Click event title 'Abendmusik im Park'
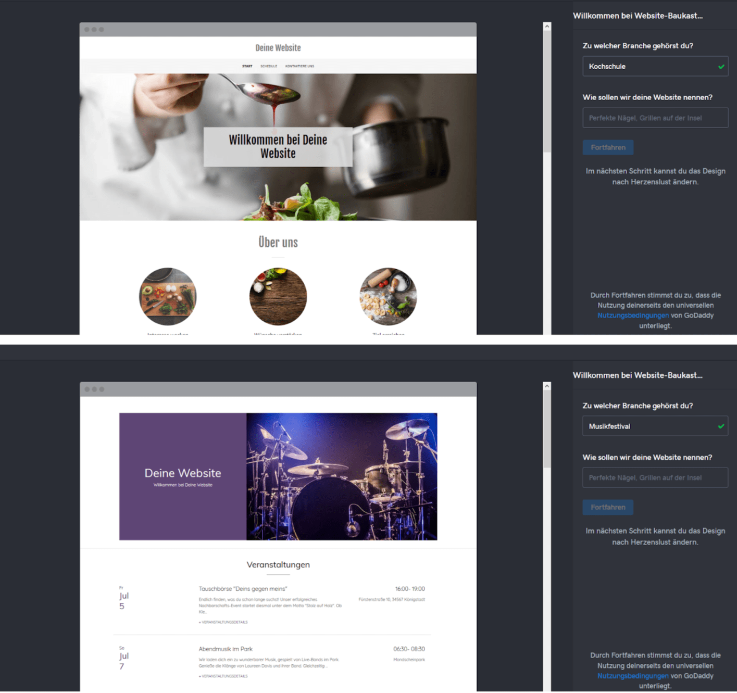Viewport: 737px width, 693px height. click(x=226, y=649)
